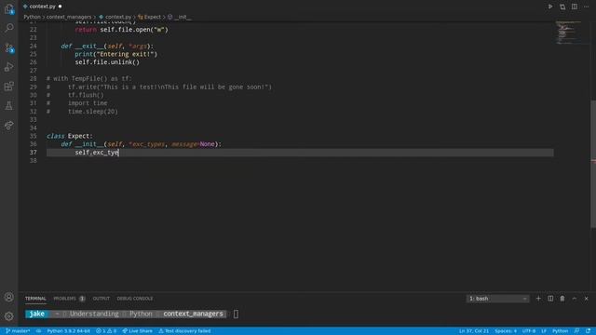Click the code minimap preview
Screen dimensions: 596x335
568,33
